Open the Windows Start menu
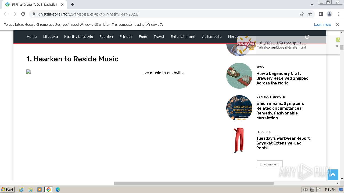 pyautogui.click(x=7, y=190)
